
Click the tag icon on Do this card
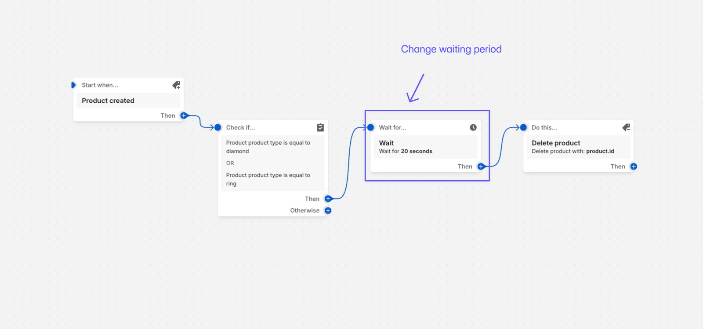[x=626, y=127]
